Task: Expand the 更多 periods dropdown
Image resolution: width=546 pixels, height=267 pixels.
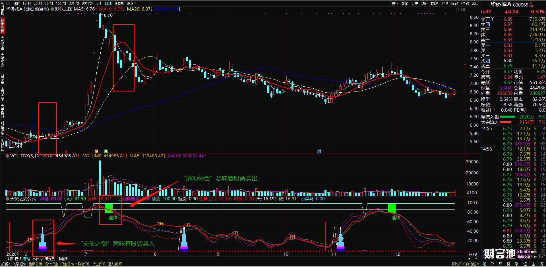Action: (131, 3)
